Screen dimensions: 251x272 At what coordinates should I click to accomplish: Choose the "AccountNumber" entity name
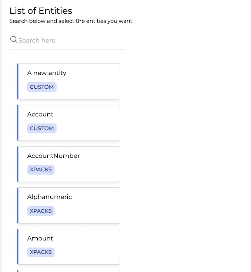tap(53, 156)
